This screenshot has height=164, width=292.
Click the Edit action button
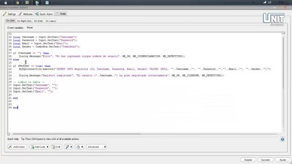point(57,147)
